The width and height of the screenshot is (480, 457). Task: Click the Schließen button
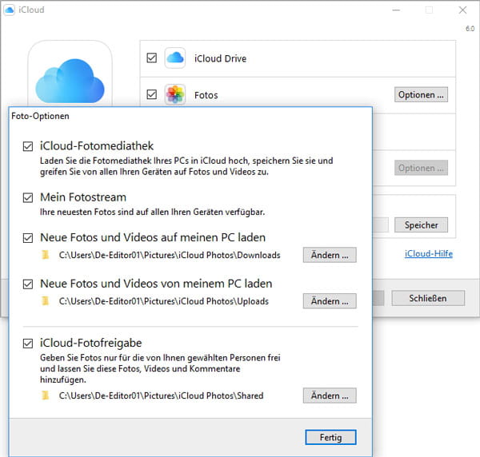[428, 298]
